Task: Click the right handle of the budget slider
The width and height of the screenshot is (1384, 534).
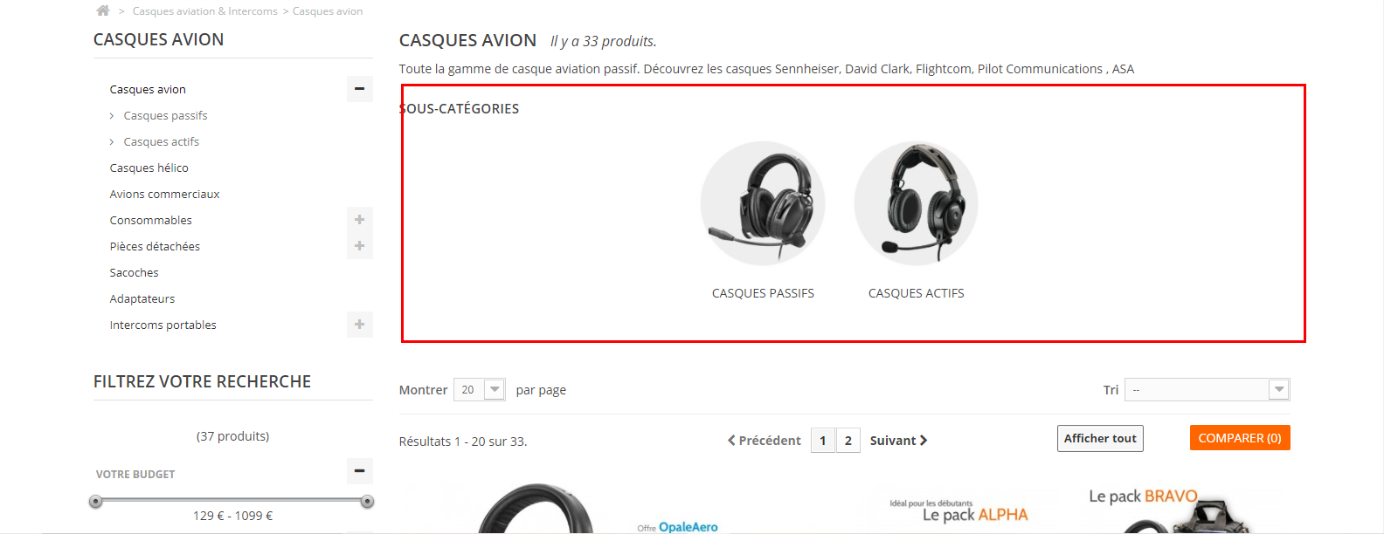Action: tap(368, 501)
